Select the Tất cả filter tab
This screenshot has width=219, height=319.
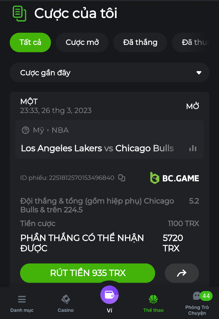pos(30,42)
